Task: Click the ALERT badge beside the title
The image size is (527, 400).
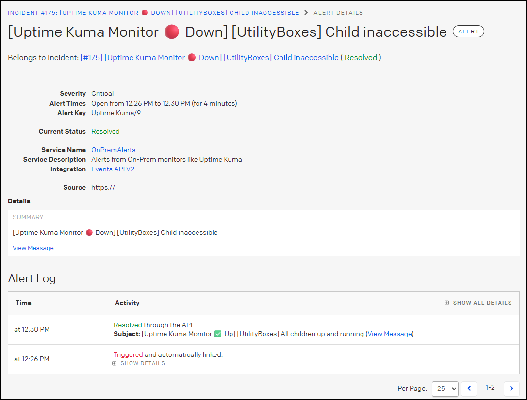Action: pyautogui.click(x=468, y=31)
